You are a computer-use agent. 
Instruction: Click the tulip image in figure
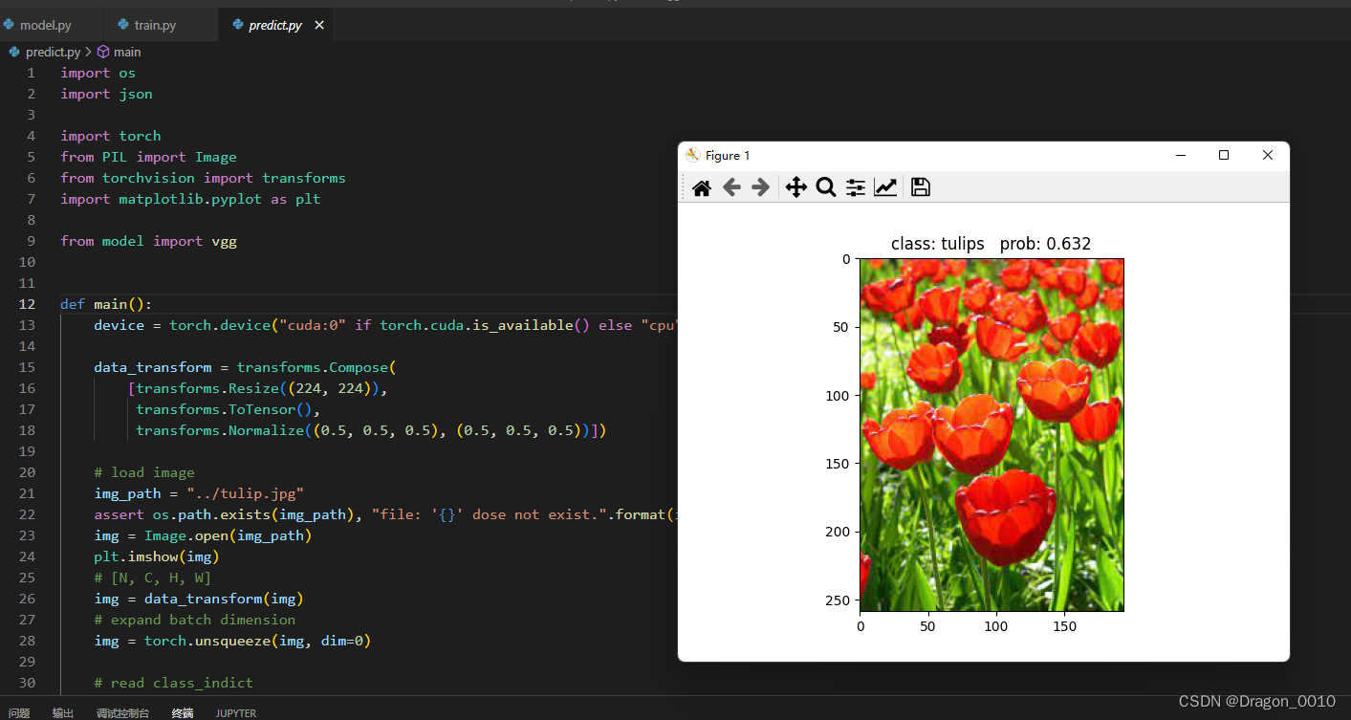pos(991,435)
